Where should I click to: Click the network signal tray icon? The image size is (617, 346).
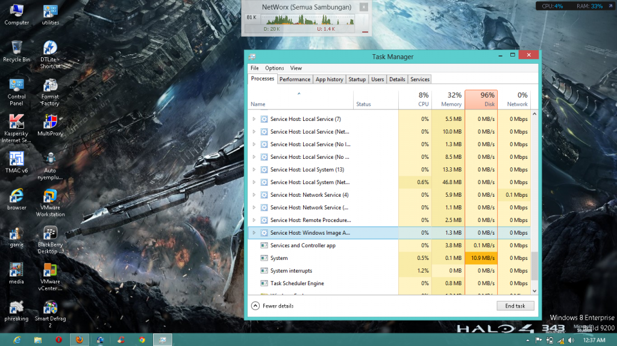561,340
